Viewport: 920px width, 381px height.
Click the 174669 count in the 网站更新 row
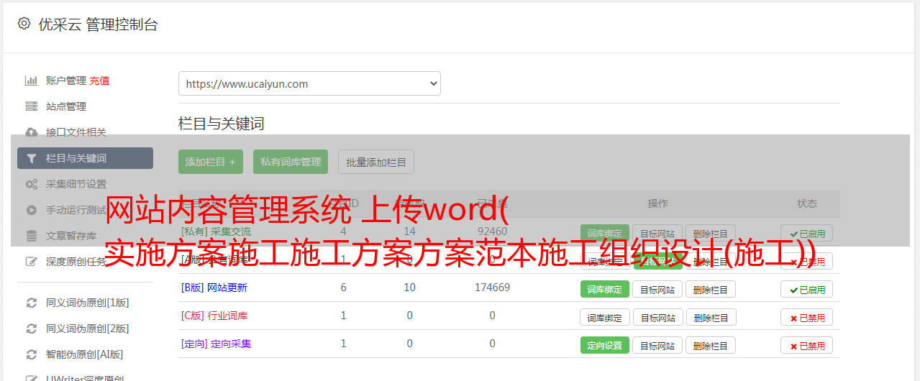click(492, 288)
